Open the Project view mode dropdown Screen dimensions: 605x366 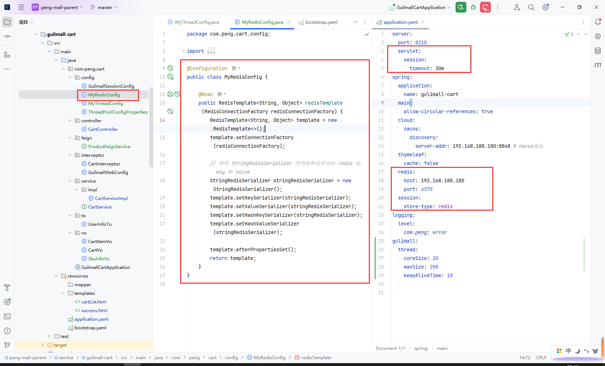coord(26,22)
